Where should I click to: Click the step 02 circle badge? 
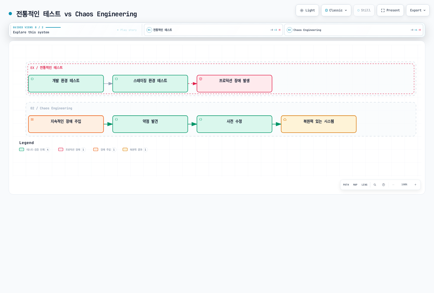289,30
